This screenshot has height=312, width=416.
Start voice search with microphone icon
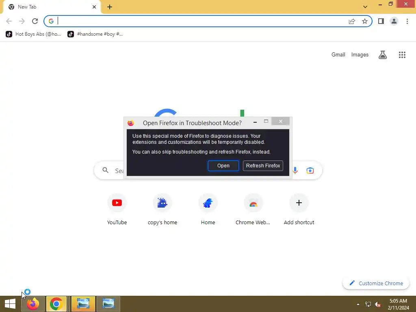pos(295,170)
